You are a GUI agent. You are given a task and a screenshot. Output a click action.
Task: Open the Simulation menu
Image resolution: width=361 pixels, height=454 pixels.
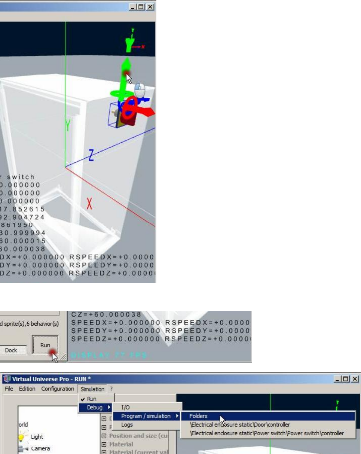[93, 389]
